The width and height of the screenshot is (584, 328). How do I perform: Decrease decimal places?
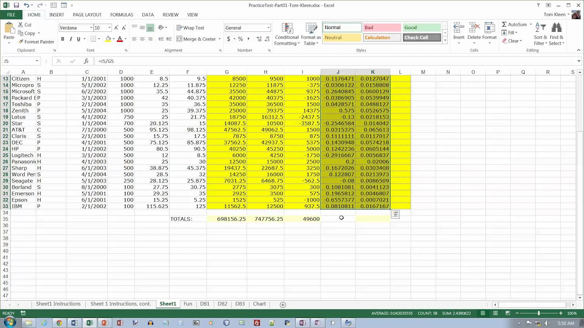coord(266,39)
